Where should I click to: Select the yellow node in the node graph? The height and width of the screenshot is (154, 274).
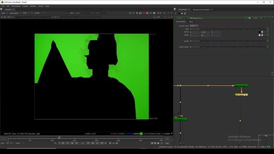point(241,95)
